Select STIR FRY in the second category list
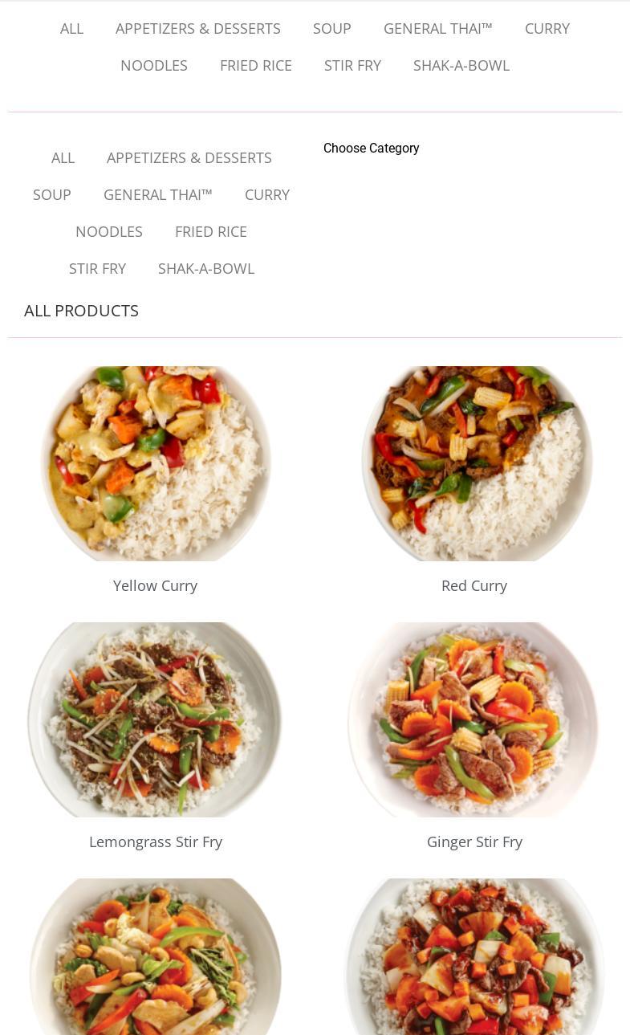The height and width of the screenshot is (1035, 630). pyautogui.click(x=97, y=269)
